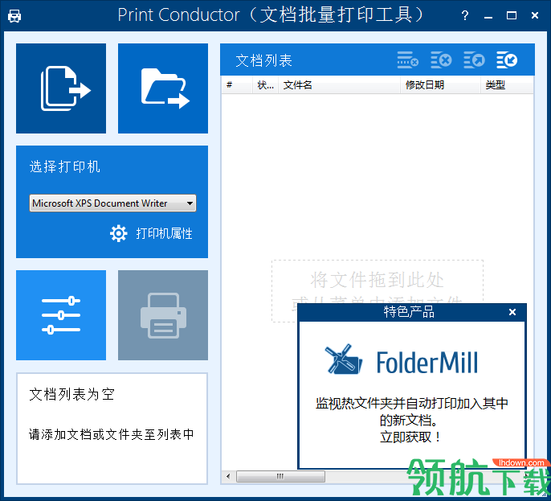Viewport: 551px width, 501px height.
Task: Click the 选择打印机 heading text
Action: coord(65,166)
